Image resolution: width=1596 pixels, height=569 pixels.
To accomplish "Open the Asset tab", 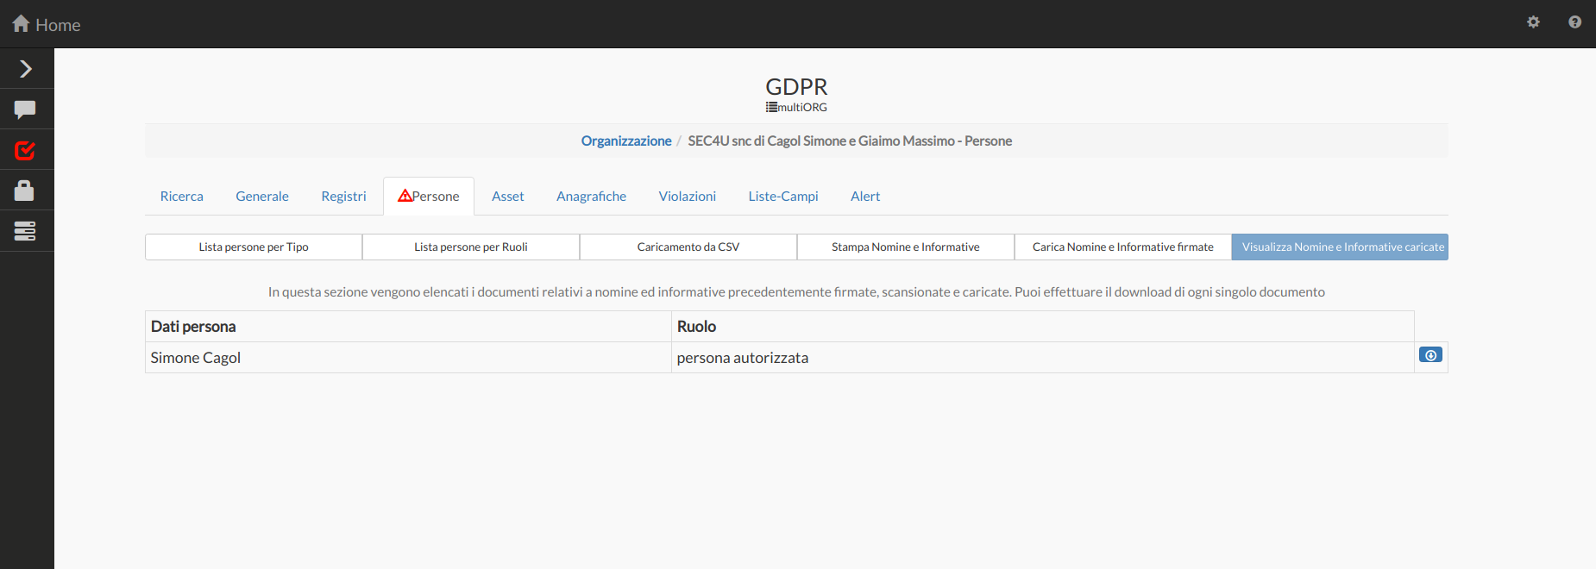I will point(508,197).
